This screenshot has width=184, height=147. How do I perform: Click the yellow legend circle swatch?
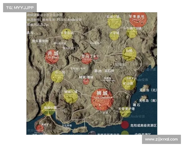pyautogui.click(x=125, y=133)
